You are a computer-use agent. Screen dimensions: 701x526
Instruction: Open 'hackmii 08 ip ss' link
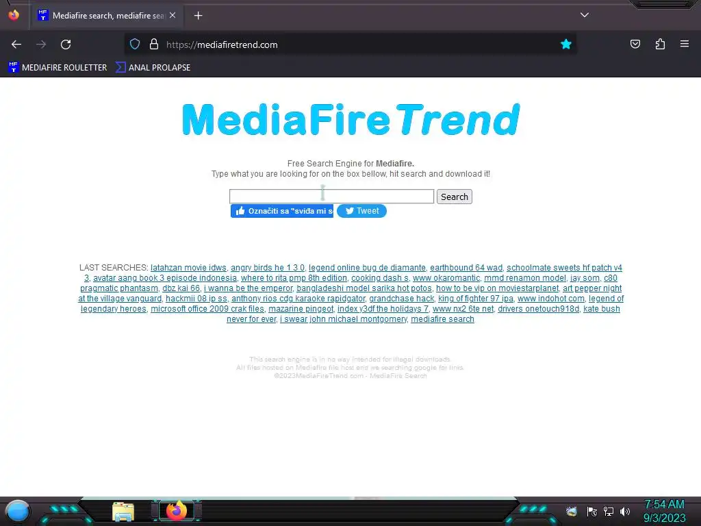tap(196, 299)
